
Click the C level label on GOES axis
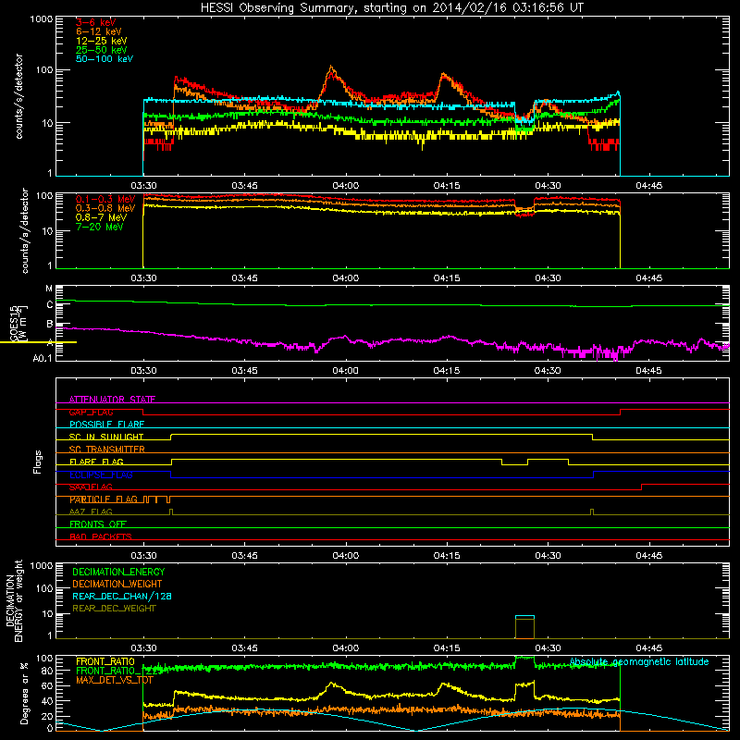coord(50,305)
